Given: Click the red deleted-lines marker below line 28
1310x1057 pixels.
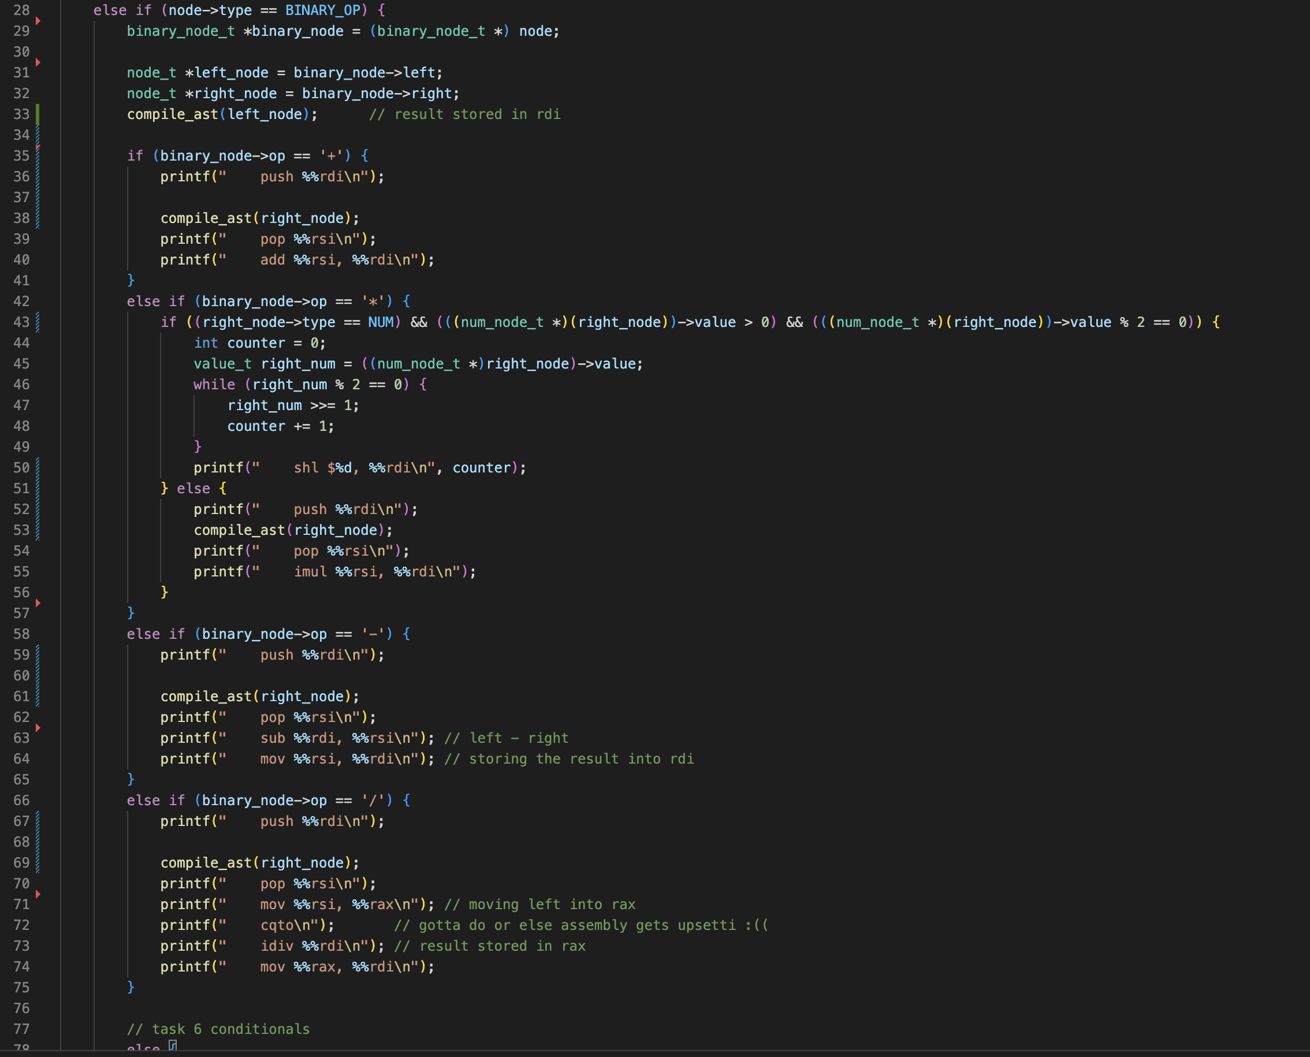Looking at the screenshot, I should [38, 21].
